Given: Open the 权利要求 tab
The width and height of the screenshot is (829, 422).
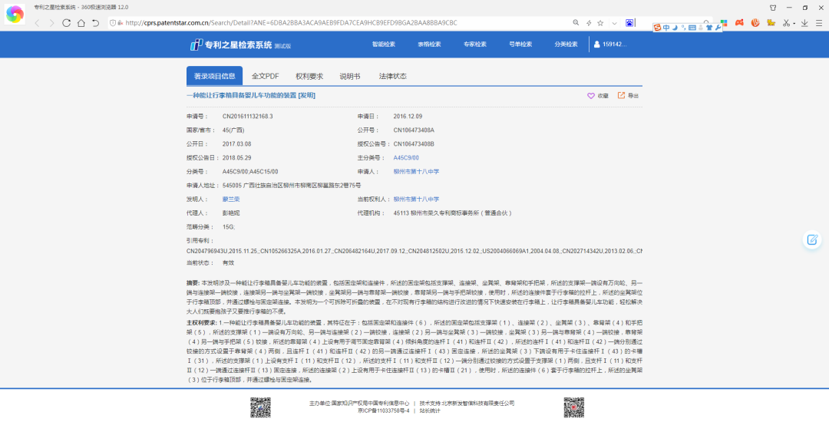Looking at the screenshot, I should coord(309,76).
